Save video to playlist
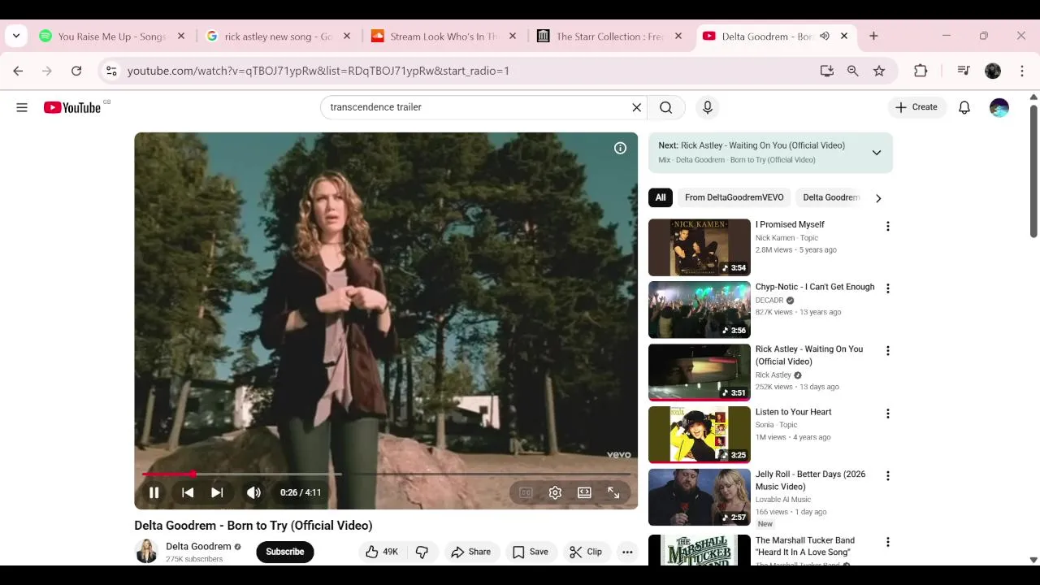Viewport: 1040px width, 585px height. coord(530,552)
